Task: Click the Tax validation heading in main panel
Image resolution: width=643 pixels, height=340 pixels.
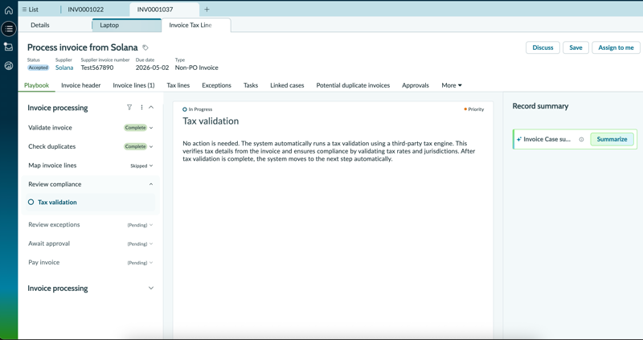Action: (211, 121)
